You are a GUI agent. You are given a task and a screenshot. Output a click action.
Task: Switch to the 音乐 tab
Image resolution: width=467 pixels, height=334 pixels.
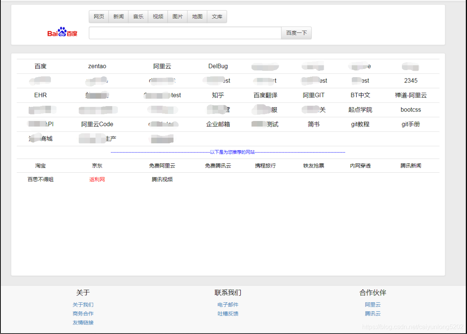(x=138, y=17)
